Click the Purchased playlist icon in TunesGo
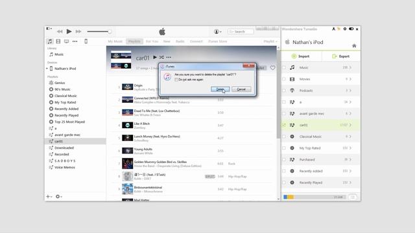The width and height of the screenshot is (415, 233). point(292,160)
